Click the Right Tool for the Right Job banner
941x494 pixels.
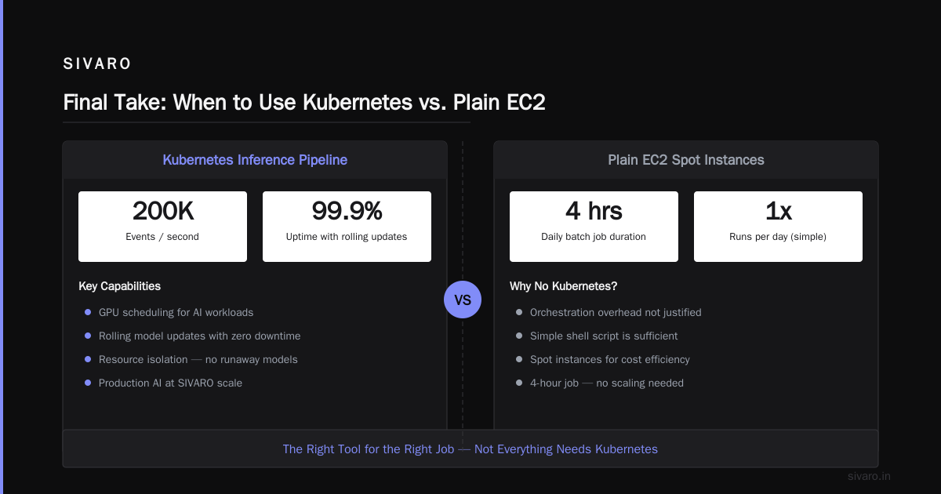coord(470,449)
